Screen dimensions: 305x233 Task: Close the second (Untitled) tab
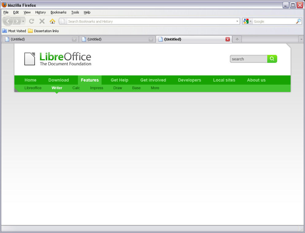point(151,39)
